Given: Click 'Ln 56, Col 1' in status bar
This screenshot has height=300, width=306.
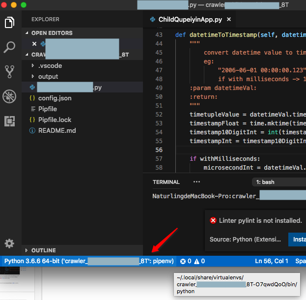Looking at the screenshot, I should [x=272, y=261].
